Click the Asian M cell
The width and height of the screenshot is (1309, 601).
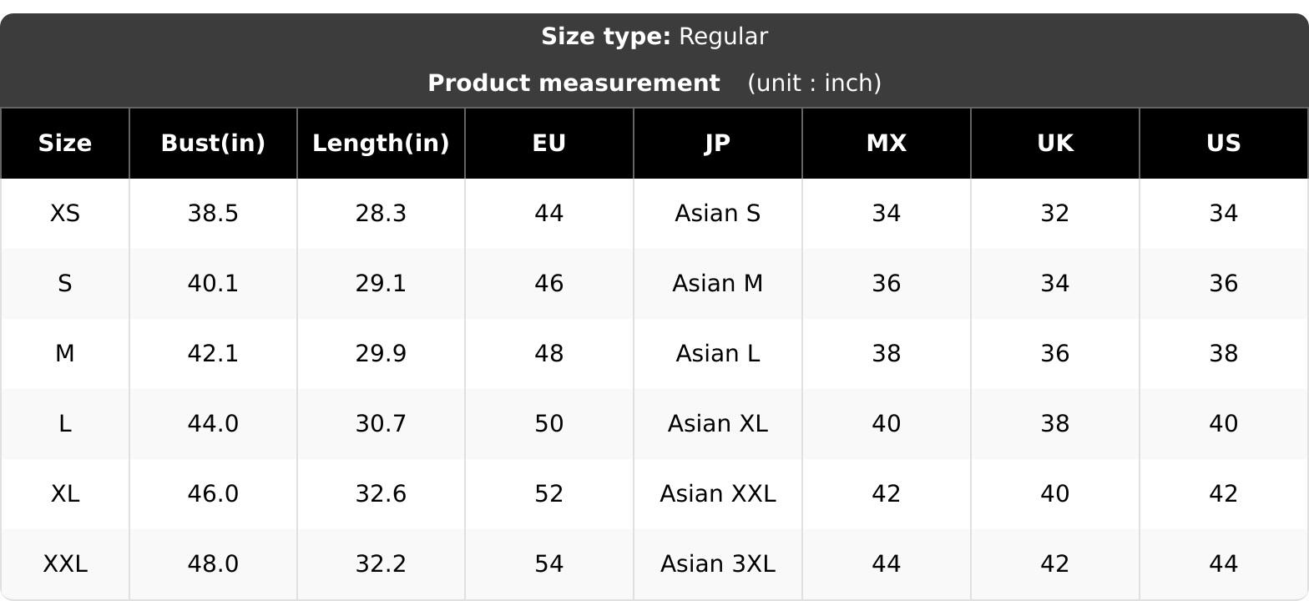point(718,284)
